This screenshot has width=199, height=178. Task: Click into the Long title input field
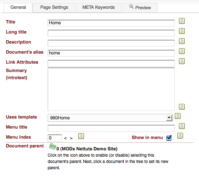point(111,33)
